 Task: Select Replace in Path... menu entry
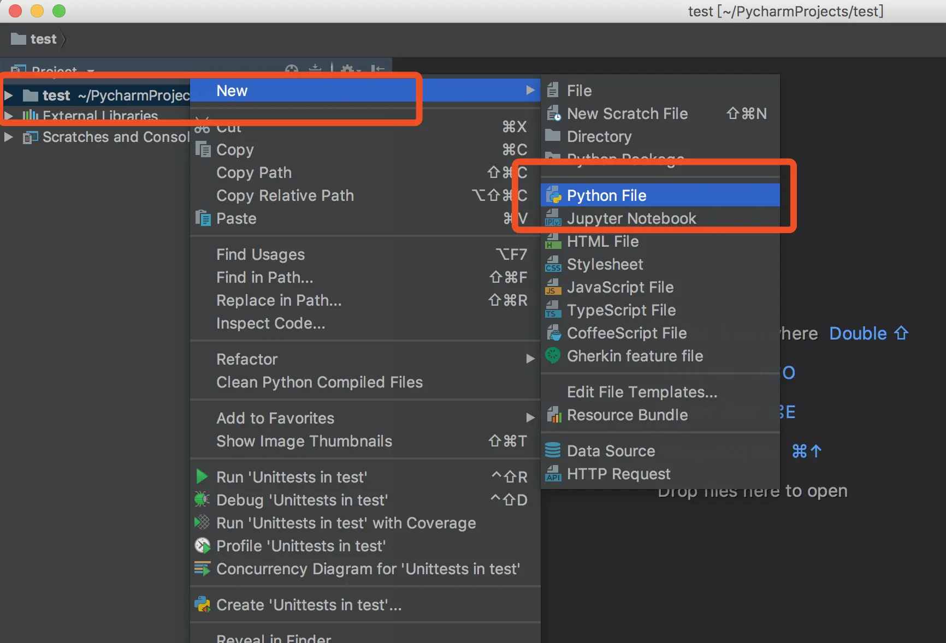[365, 300]
